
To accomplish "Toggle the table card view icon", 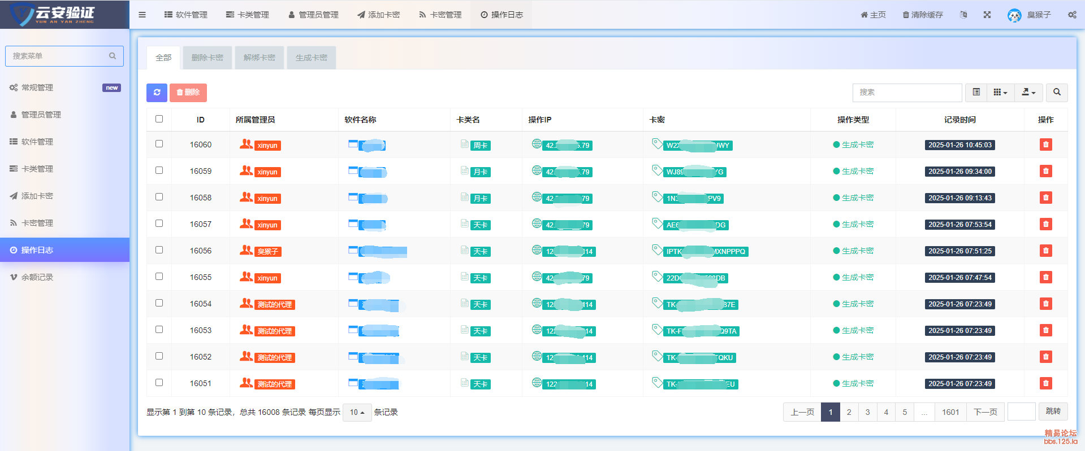I will pyautogui.click(x=976, y=92).
